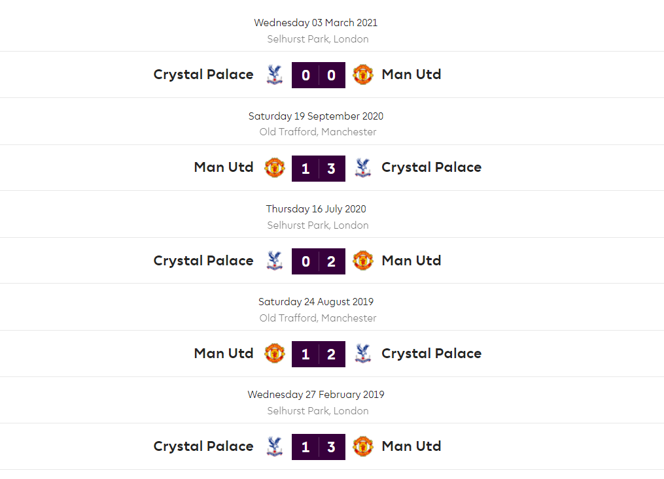This screenshot has width=664, height=479.
Task: Click Crystal Palace crest in 16 July 2020 match
Action: (x=275, y=261)
